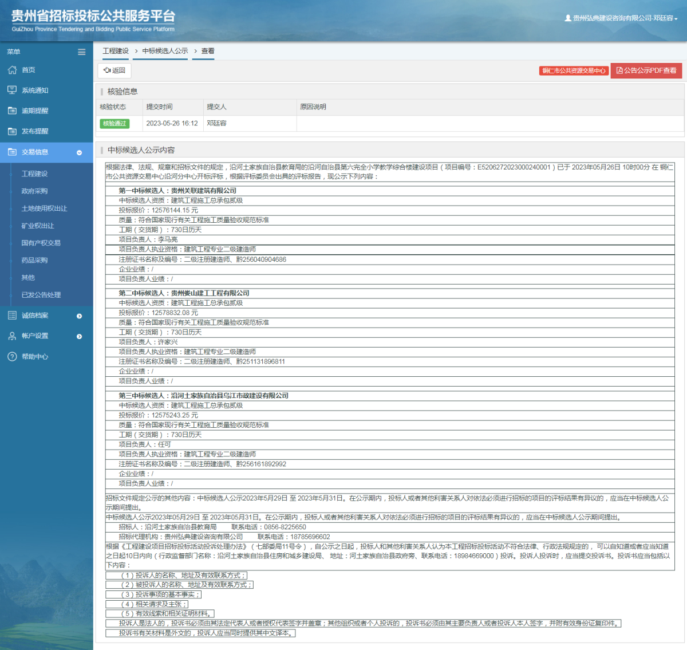Click submitter name 邓廷容 in table
The height and width of the screenshot is (650, 687).
216,123
